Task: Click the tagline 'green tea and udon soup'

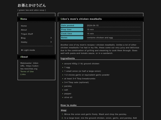Action: 32,10
